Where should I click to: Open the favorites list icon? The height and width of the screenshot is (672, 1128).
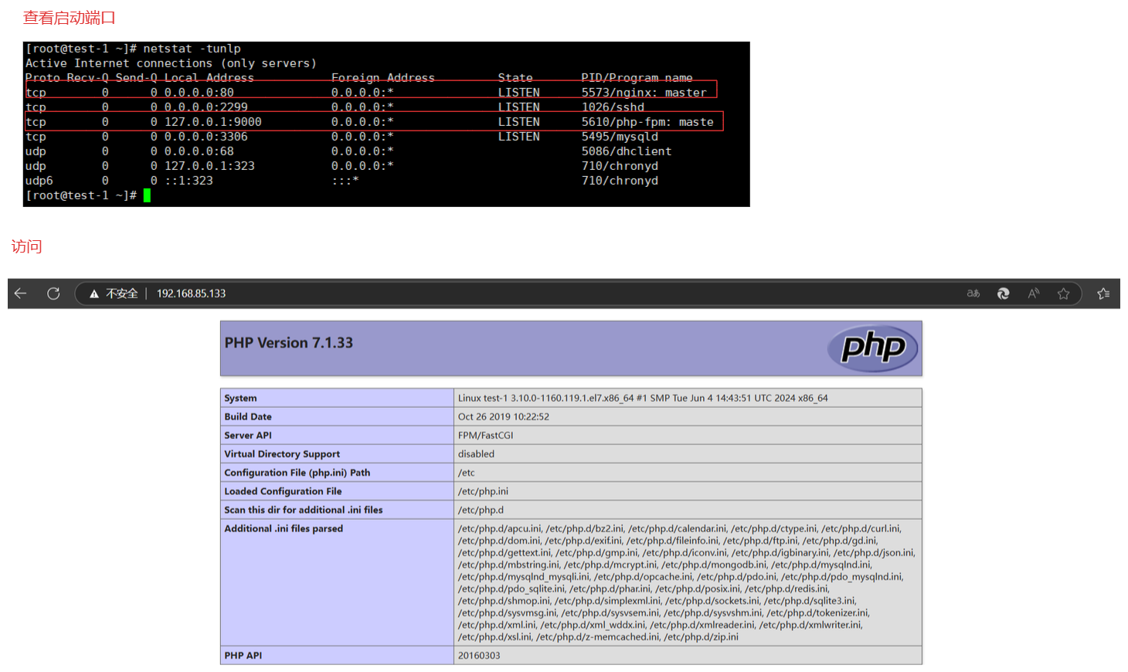(x=1103, y=294)
